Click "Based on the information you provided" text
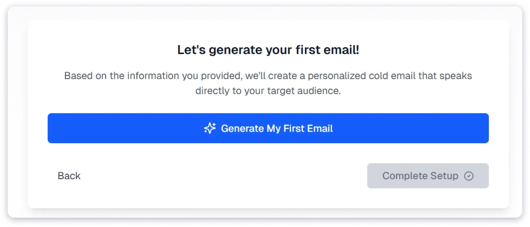 [153, 76]
